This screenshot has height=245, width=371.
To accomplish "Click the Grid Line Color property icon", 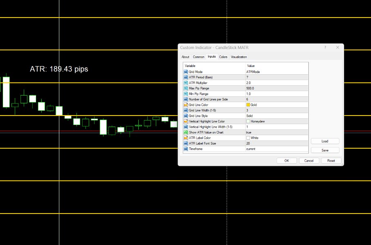I will click(186, 105).
